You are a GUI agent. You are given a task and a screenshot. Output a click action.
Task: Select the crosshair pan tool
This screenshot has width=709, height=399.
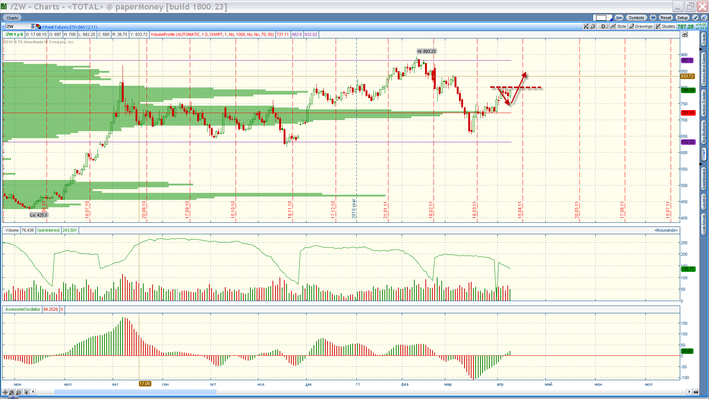coord(5,392)
